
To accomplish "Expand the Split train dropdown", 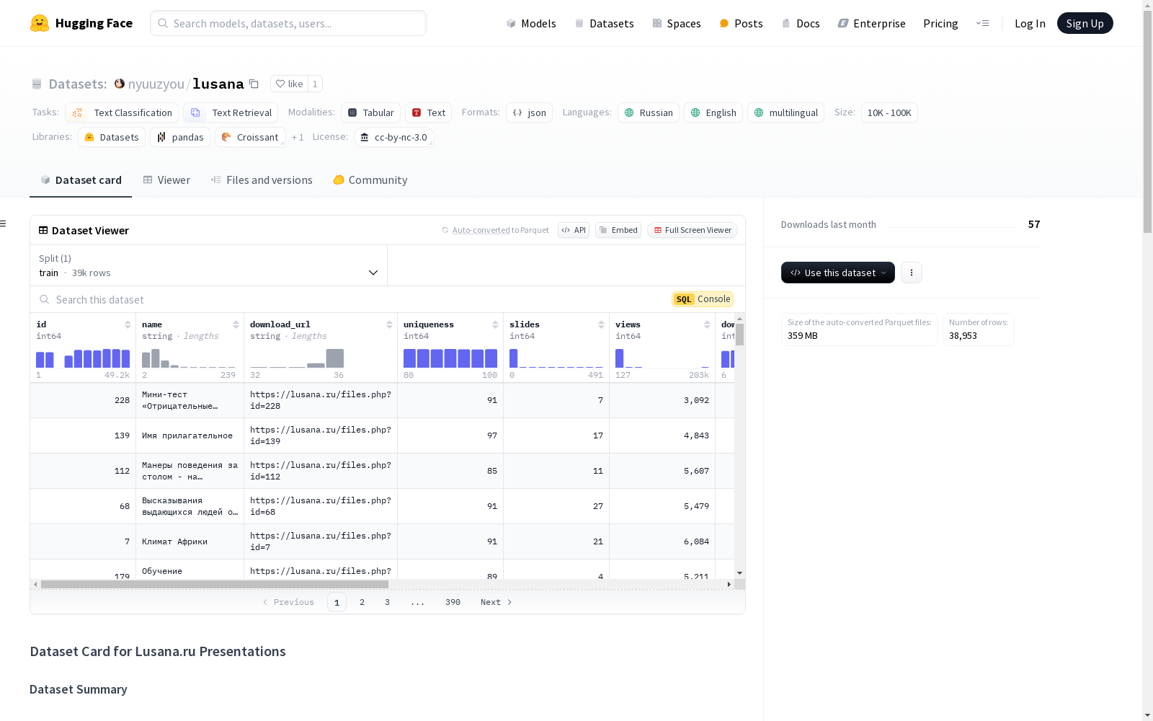I will (208, 265).
